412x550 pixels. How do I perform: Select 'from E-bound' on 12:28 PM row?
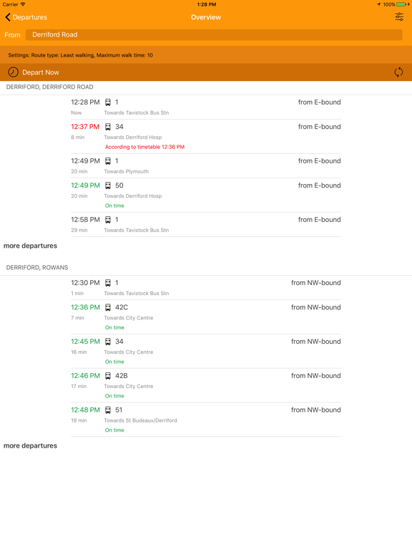click(320, 102)
